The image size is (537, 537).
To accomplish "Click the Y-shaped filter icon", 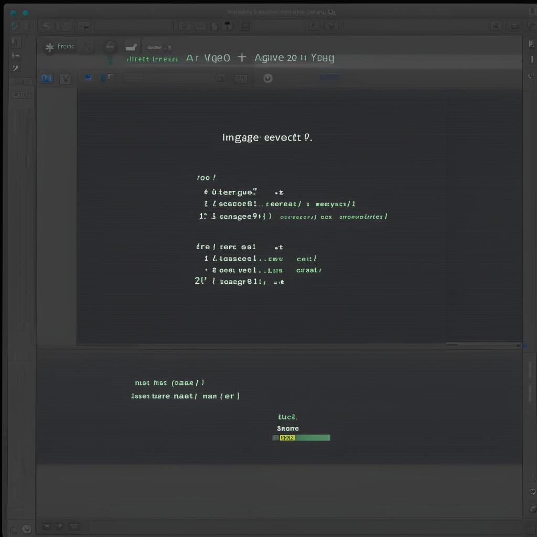I will click(x=65, y=79).
